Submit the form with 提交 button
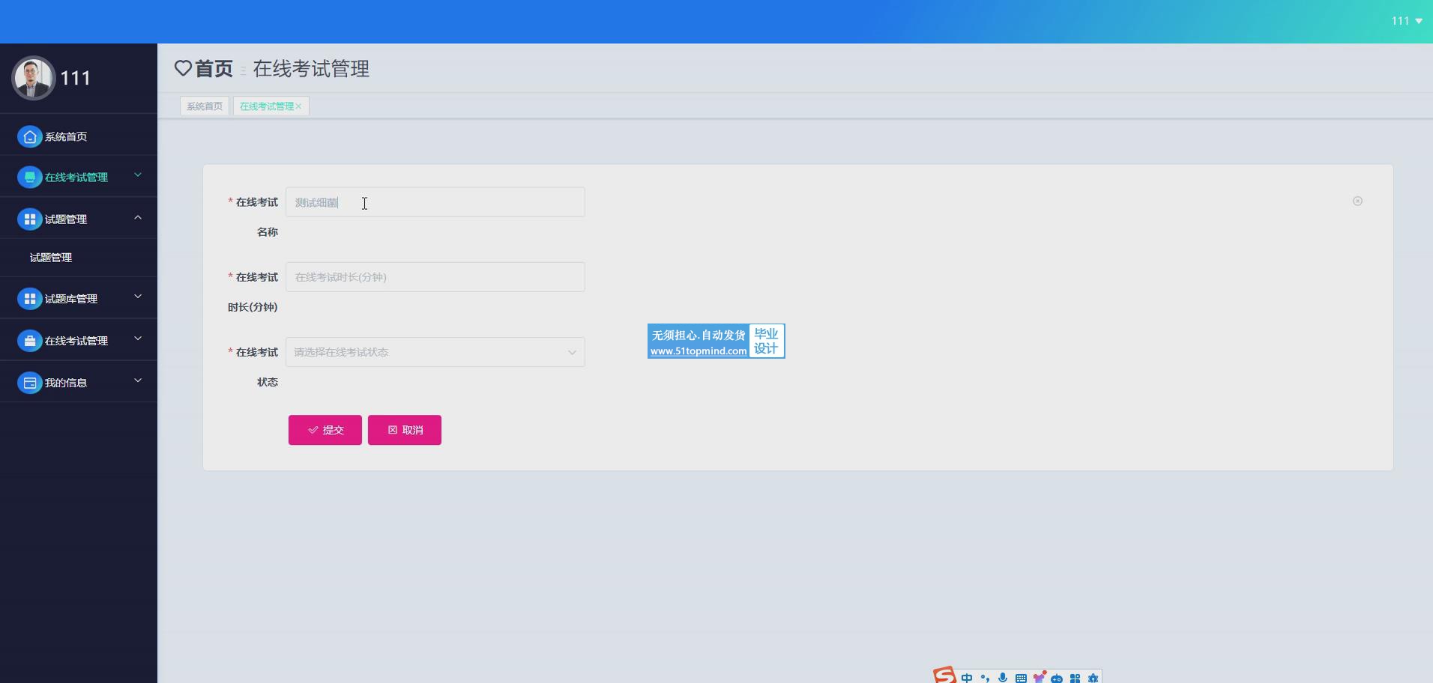1433x683 pixels. pyautogui.click(x=325, y=430)
